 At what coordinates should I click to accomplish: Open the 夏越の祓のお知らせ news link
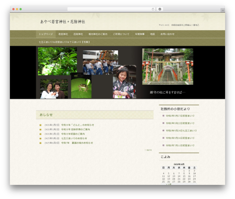77,143
